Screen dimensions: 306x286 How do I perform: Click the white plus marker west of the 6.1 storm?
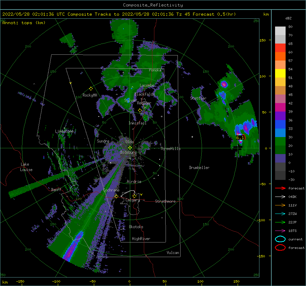[192, 137]
